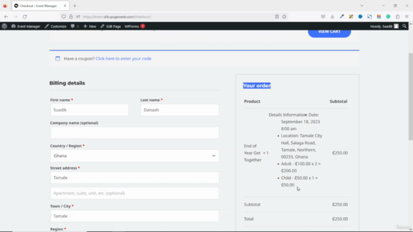The height and width of the screenshot is (232, 413).
Task: Open the Event Manager admin menu
Action: click(x=26, y=26)
